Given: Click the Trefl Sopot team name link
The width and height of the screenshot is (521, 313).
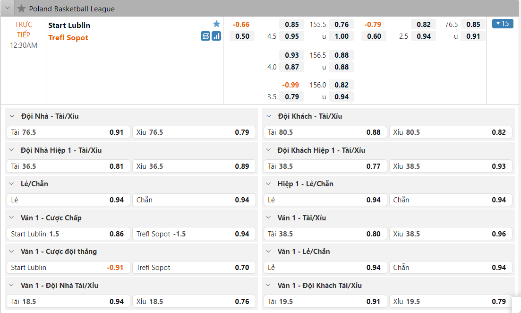Looking at the screenshot, I should (x=68, y=38).
